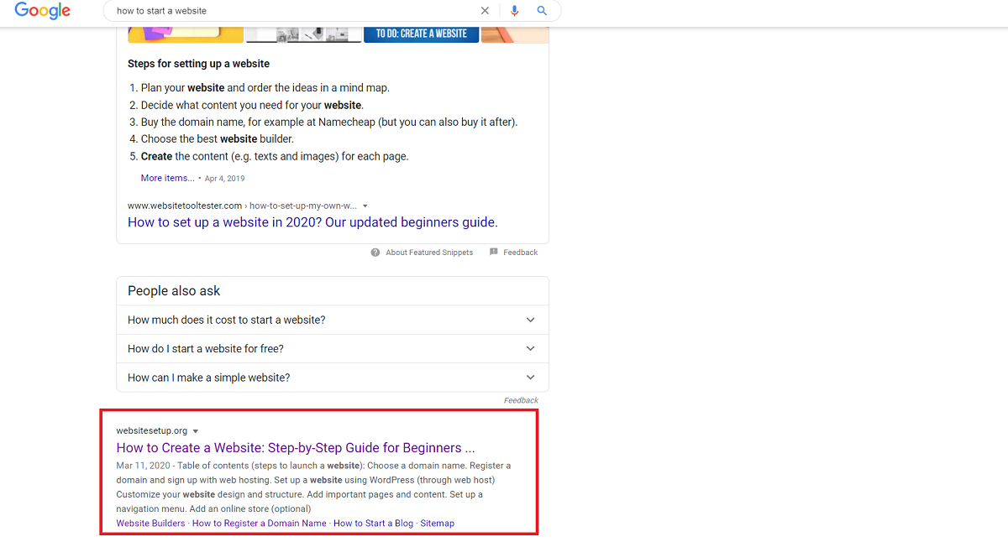This screenshot has height=542, width=1008.
Task: Click Feedback next to featured snippet
Action: [521, 253]
